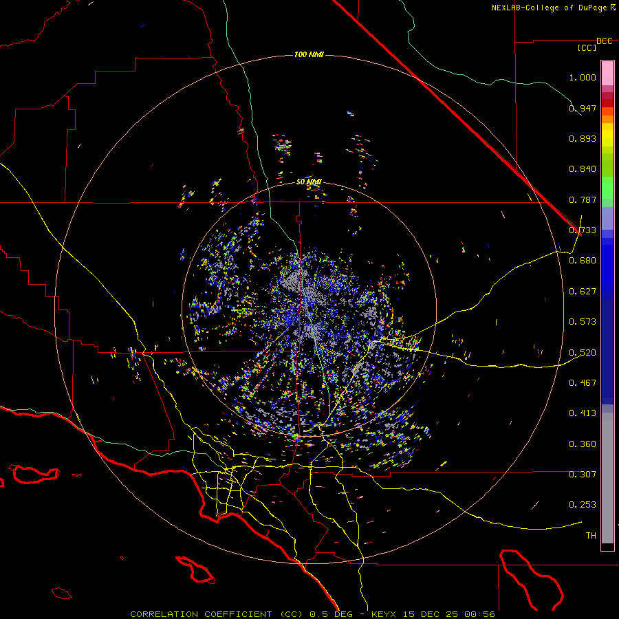Select the 0.520 legend value

pos(583,353)
